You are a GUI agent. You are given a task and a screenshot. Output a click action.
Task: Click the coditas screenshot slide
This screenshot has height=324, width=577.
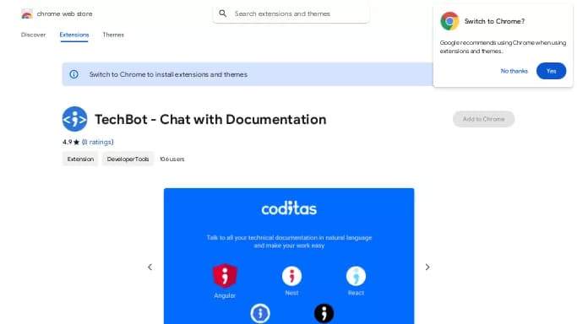click(289, 256)
